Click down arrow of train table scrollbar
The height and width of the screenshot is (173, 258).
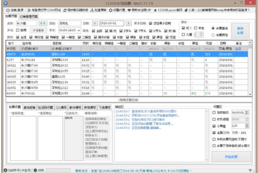(x=250, y=94)
